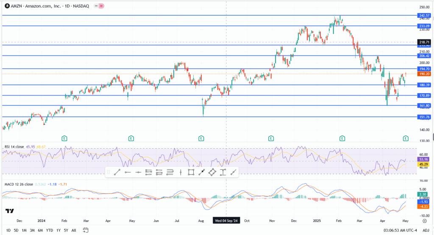Open chart settings gear below price scale
This screenshot has height=235, width=434.
[424, 221]
